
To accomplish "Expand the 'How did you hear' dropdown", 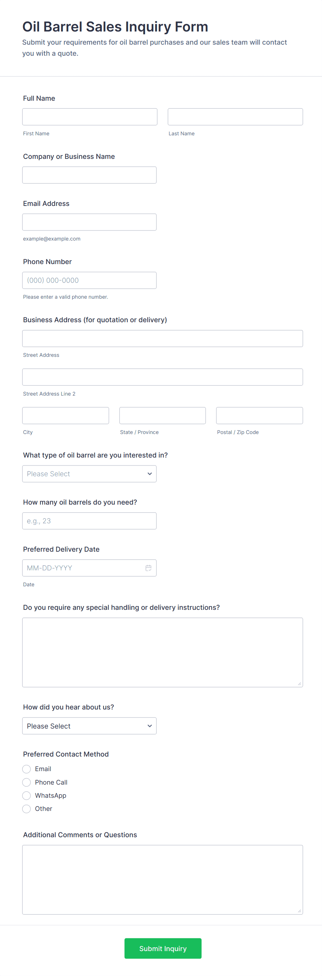I will (89, 725).
